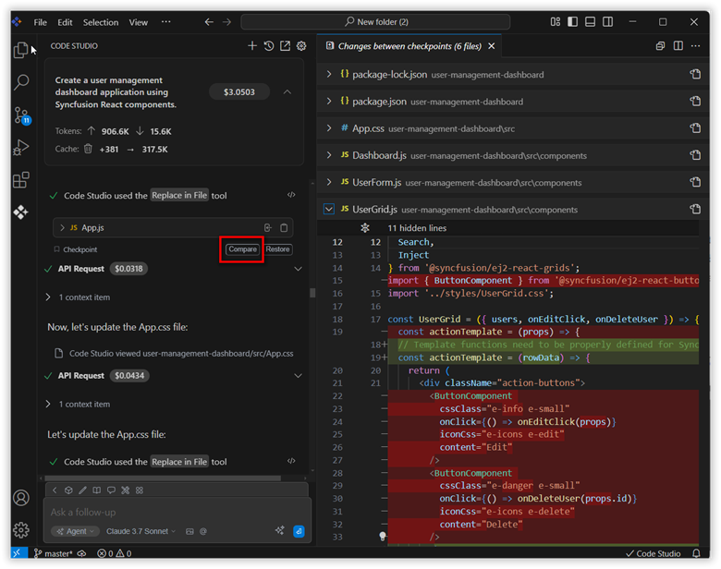
Task: Expand the App.css file changes
Action: pos(329,128)
